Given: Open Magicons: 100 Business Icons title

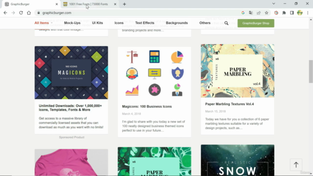Looking at the screenshot, I should 147,107.
